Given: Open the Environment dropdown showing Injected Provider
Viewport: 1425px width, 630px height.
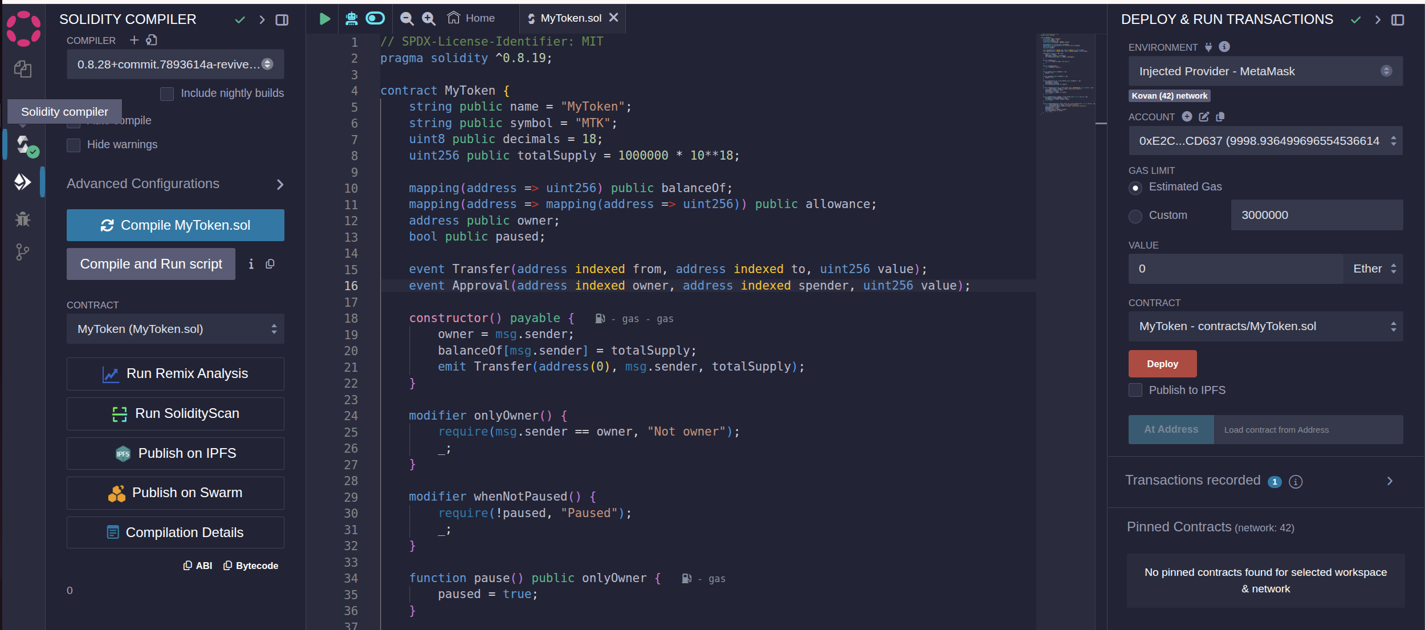Looking at the screenshot, I should (x=1264, y=71).
